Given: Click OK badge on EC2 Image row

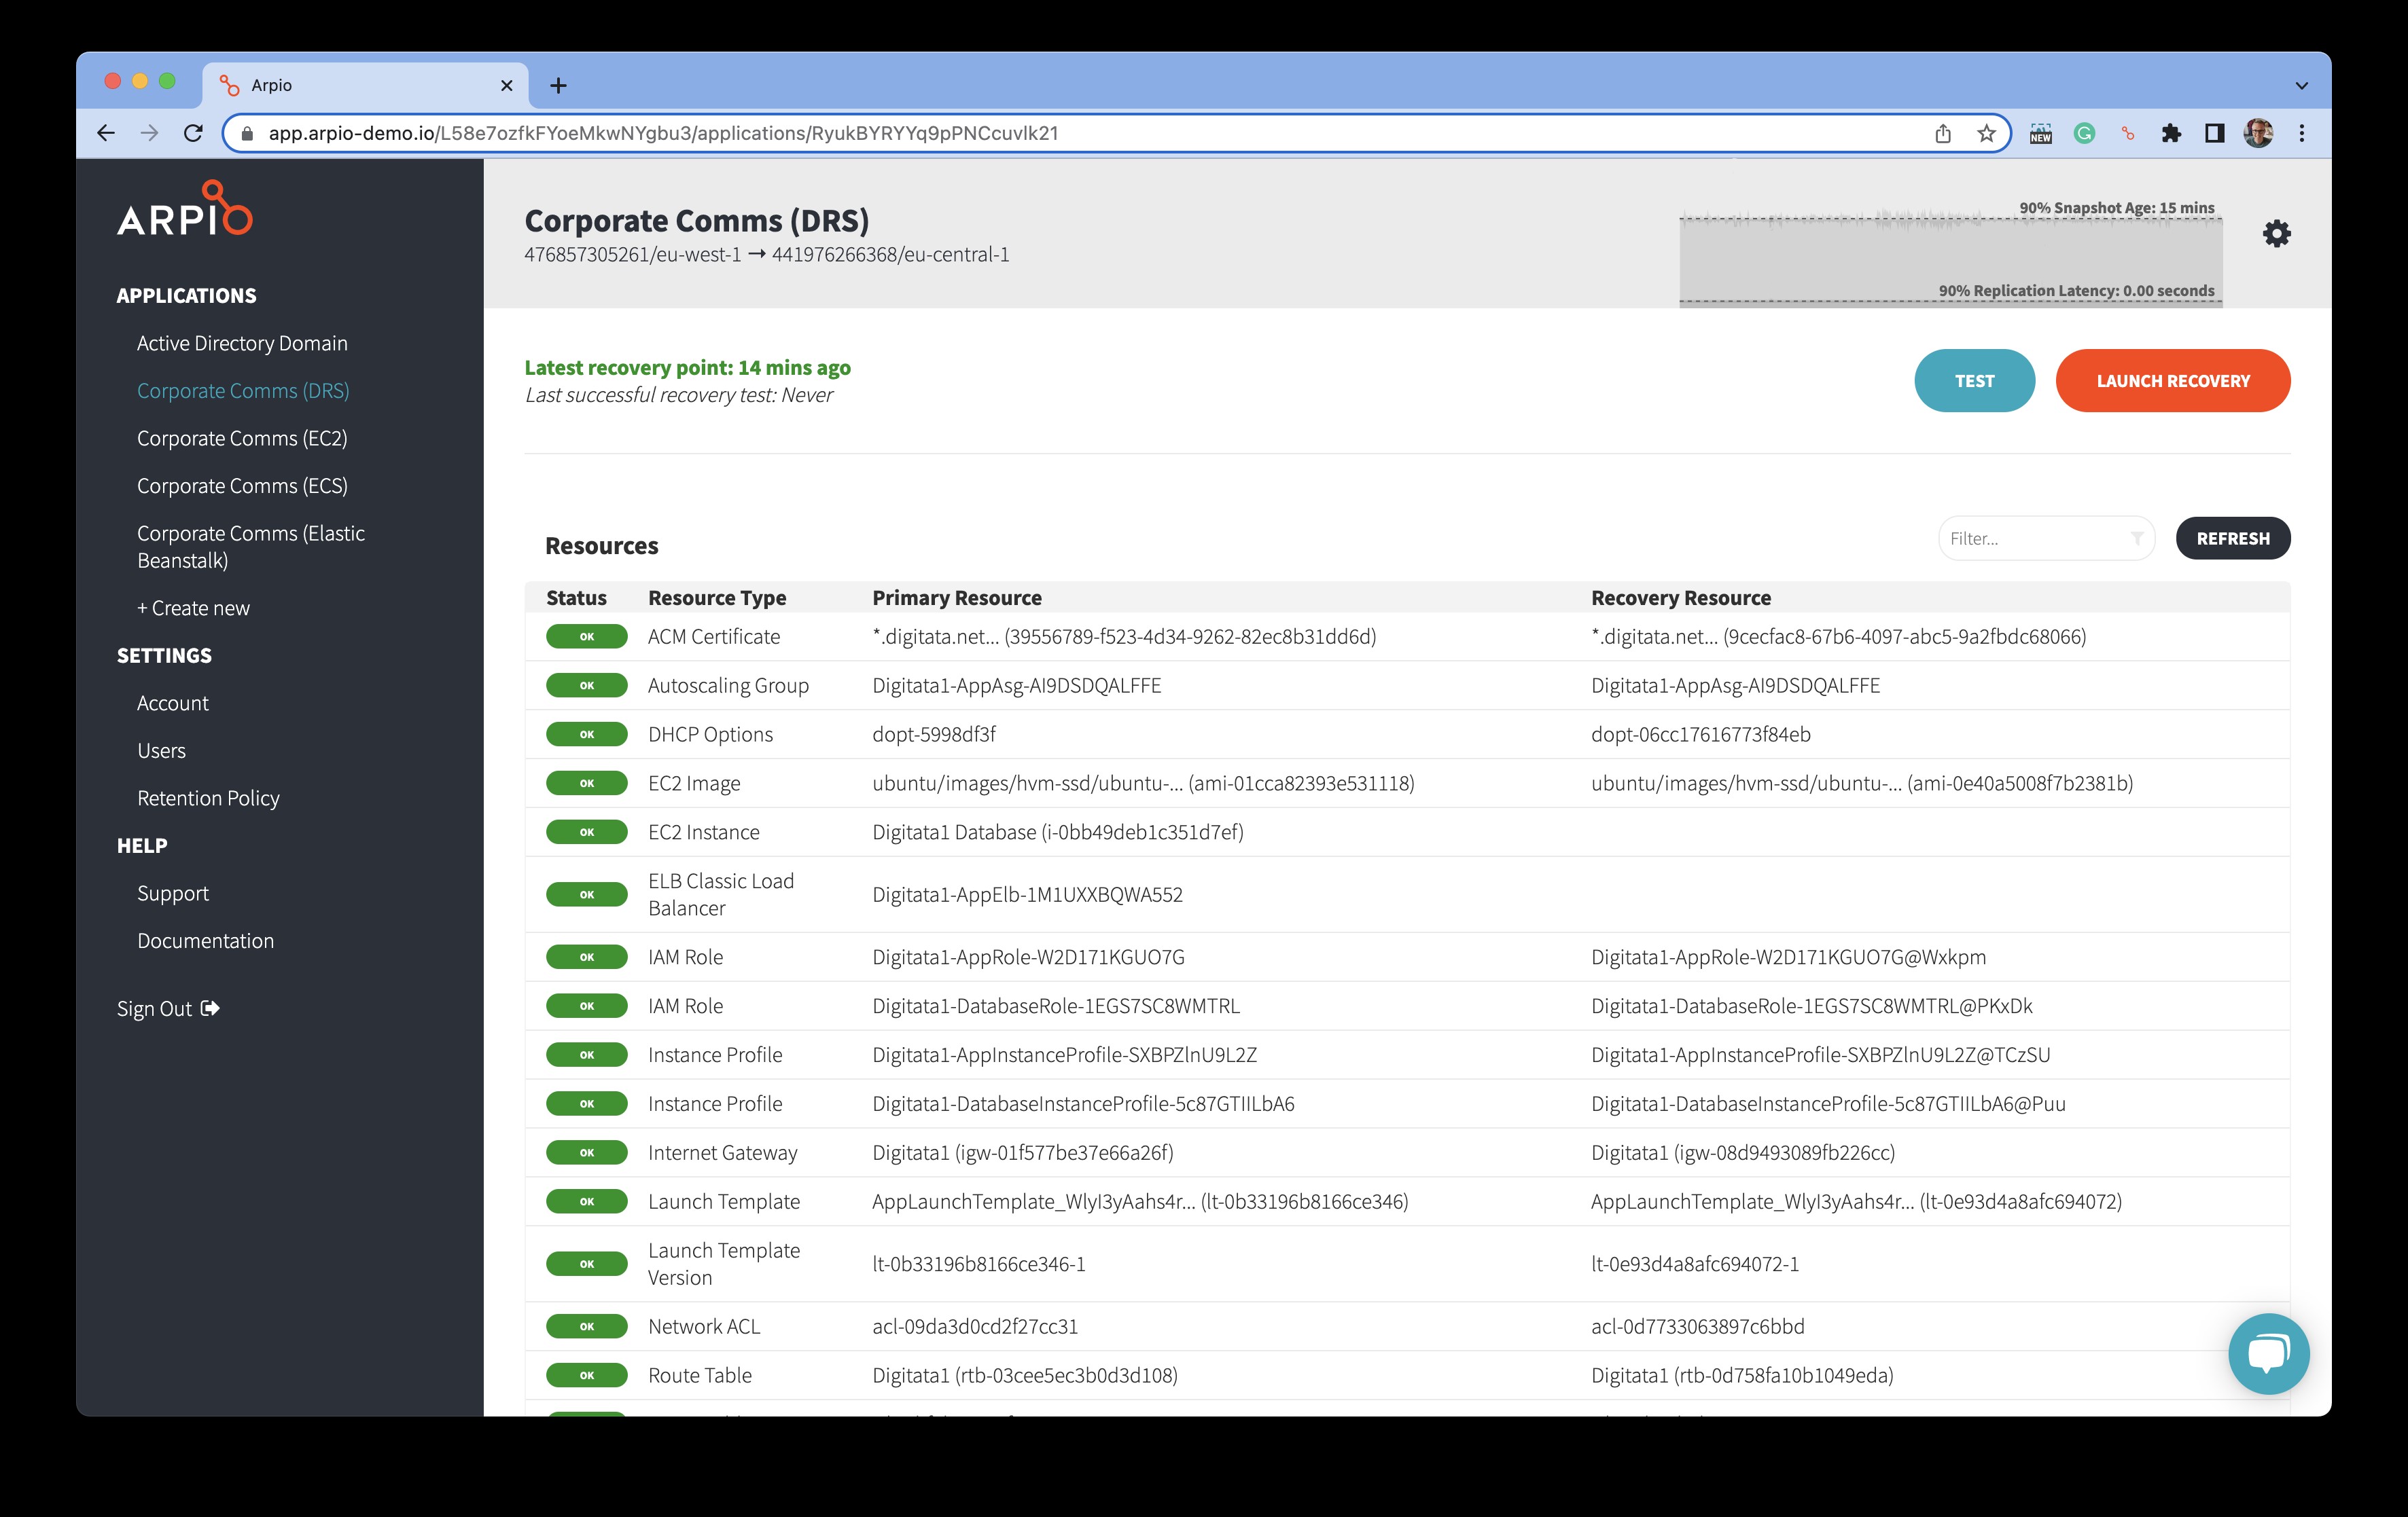Looking at the screenshot, I should coord(587,784).
